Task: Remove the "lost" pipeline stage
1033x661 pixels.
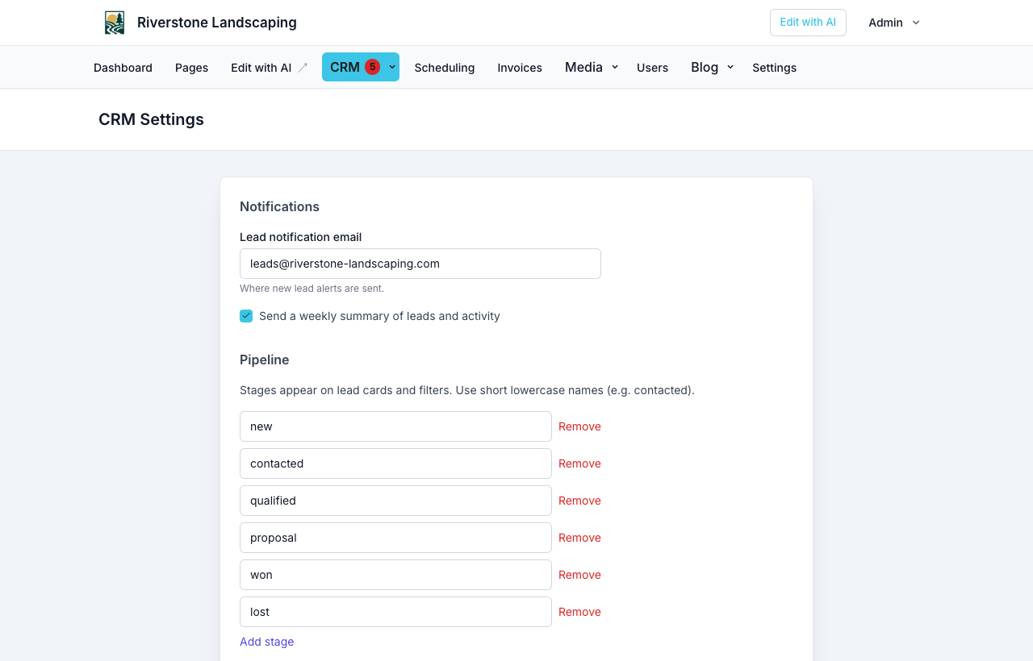Action: click(x=579, y=612)
